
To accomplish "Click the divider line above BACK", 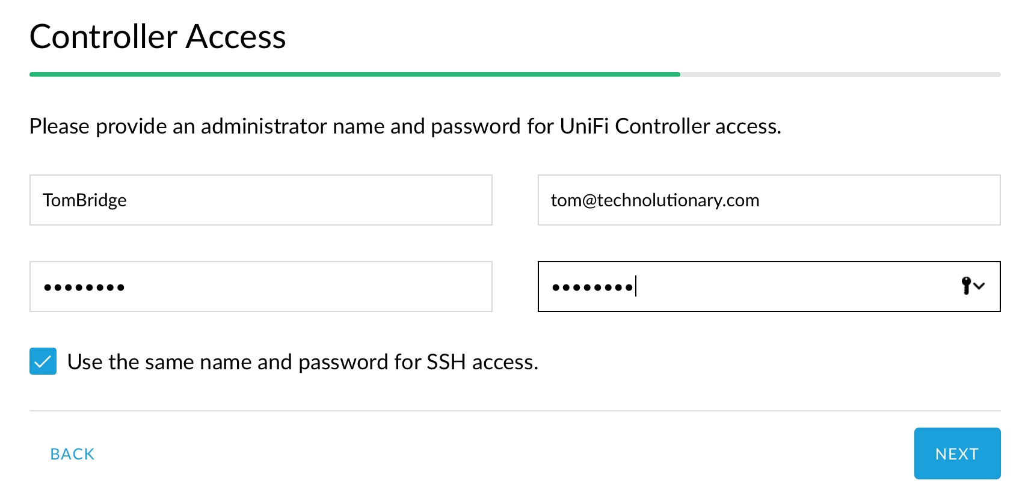I will [515, 411].
